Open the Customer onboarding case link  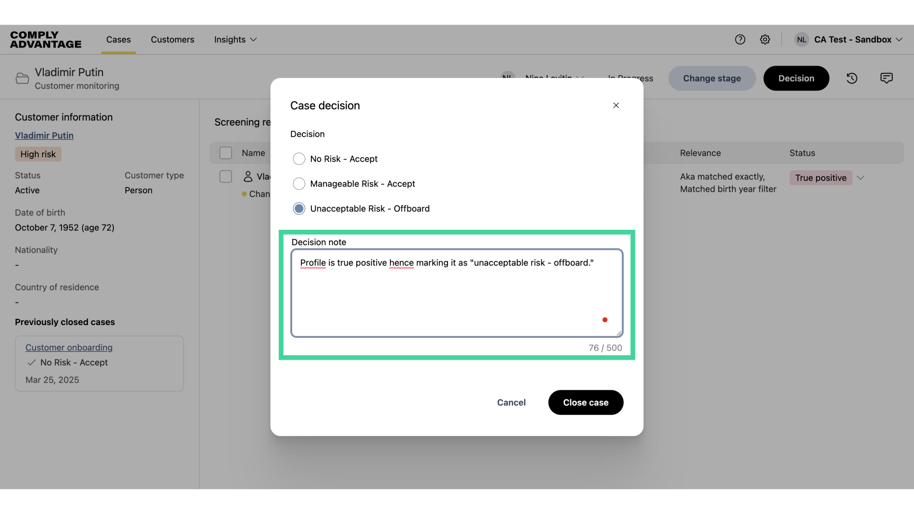[68, 347]
